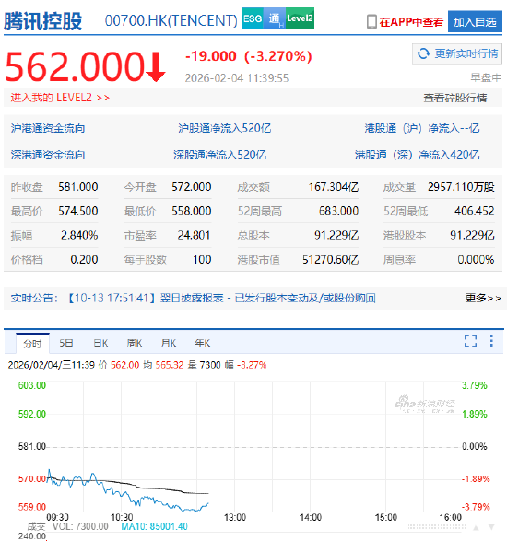The height and width of the screenshot is (541, 507).
Task: Open 沪港通资金流向 link
Action: click(x=48, y=128)
